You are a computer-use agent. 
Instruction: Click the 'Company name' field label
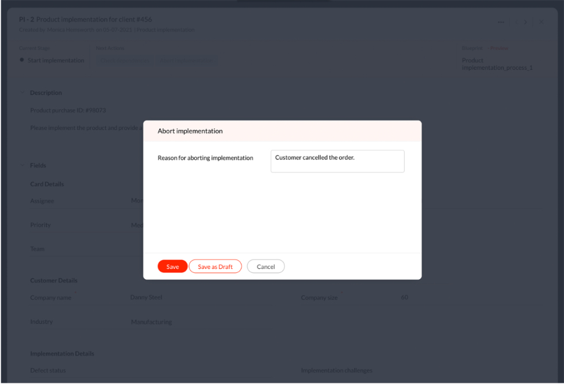pyautogui.click(x=51, y=298)
